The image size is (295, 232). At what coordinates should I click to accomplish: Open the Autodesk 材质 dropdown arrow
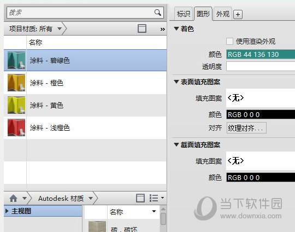[x=91, y=198]
